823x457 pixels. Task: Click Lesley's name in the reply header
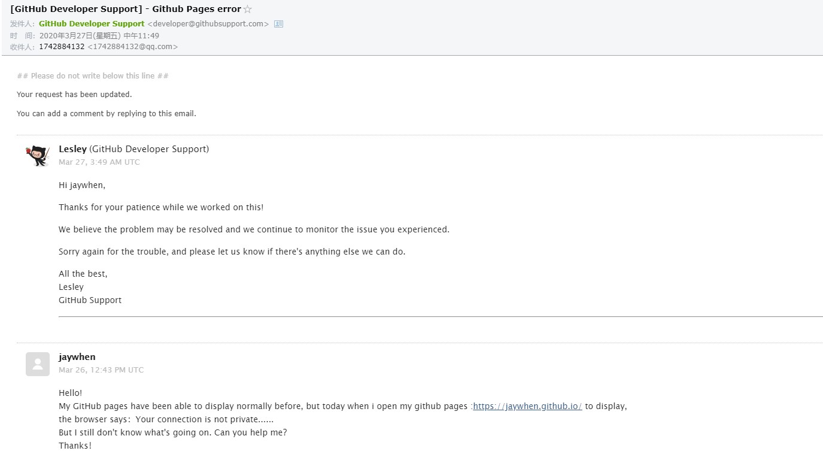click(x=72, y=149)
